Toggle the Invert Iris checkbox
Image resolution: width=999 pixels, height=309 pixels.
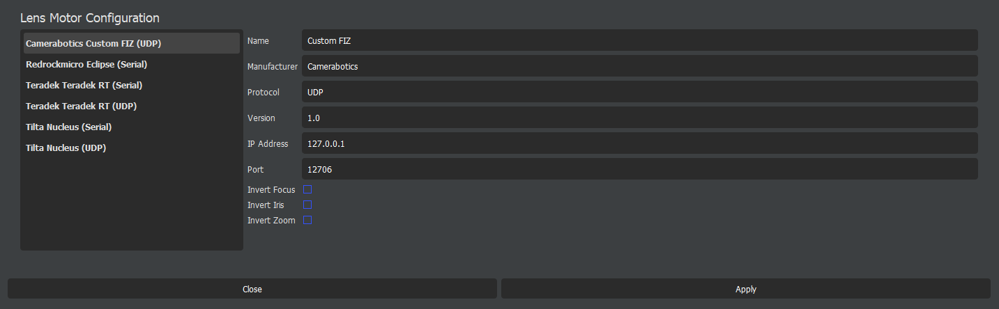307,205
